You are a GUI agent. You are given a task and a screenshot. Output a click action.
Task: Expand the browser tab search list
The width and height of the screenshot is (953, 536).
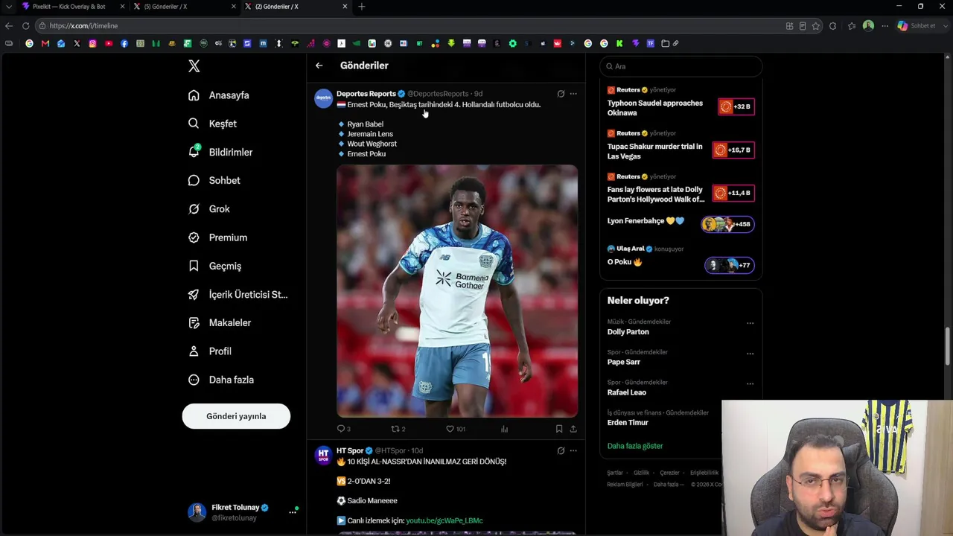pyautogui.click(x=8, y=7)
